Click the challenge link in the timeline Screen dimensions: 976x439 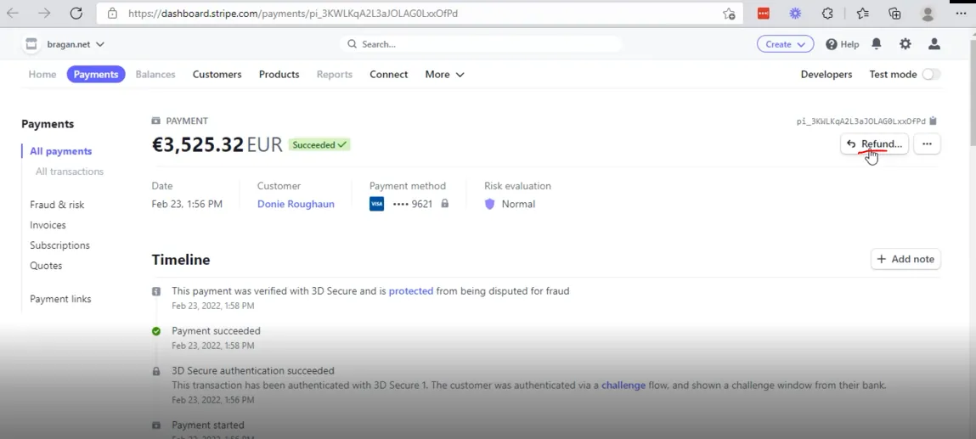[x=623, y=385]
